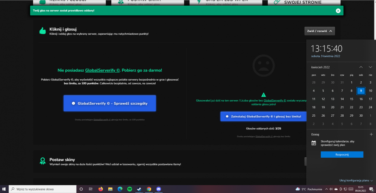Click the kwiecień 2022 month header
Image resolution: width=376 pixels, height=193 pixels.
[320, 67]
